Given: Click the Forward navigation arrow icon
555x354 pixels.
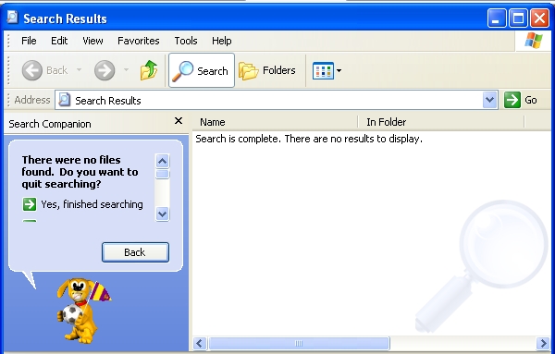Looking at the screenshot, I should pyautogui.click(x=105, y=70).
